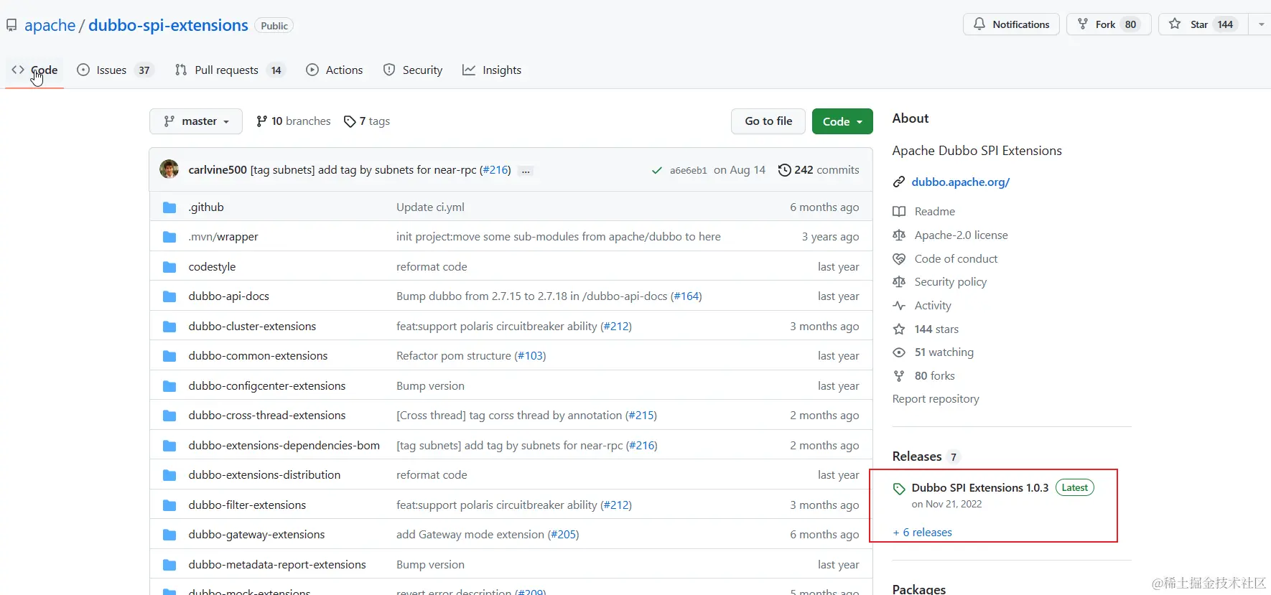Click the repository book icon beside apache

(11, 26)
